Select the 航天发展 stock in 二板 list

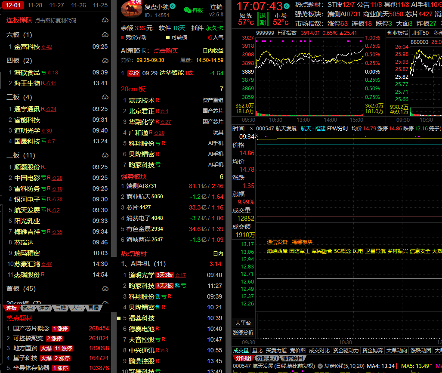[27, 210]
